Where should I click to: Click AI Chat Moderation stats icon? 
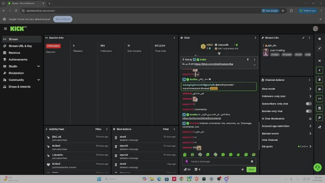[310, 119]
